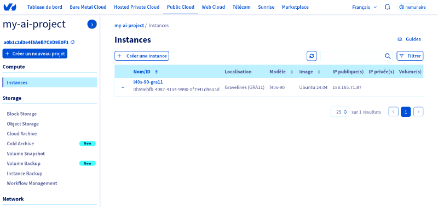Open Volume Snapshot in sidebar
Viewport: 438px width, 207px height.
[26, 153]
